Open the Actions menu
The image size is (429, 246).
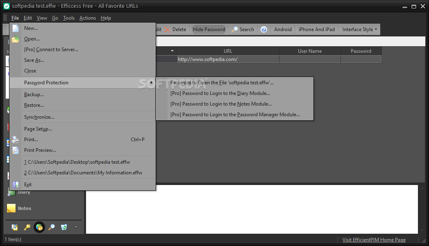pos(88,18)
